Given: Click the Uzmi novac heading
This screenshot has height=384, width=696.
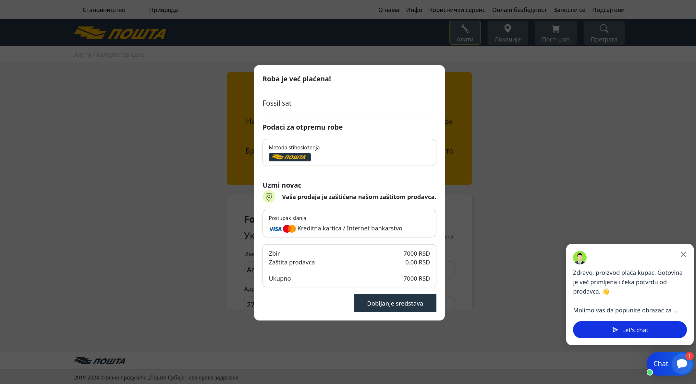Looking at the screenshot, I should [282, 185].
